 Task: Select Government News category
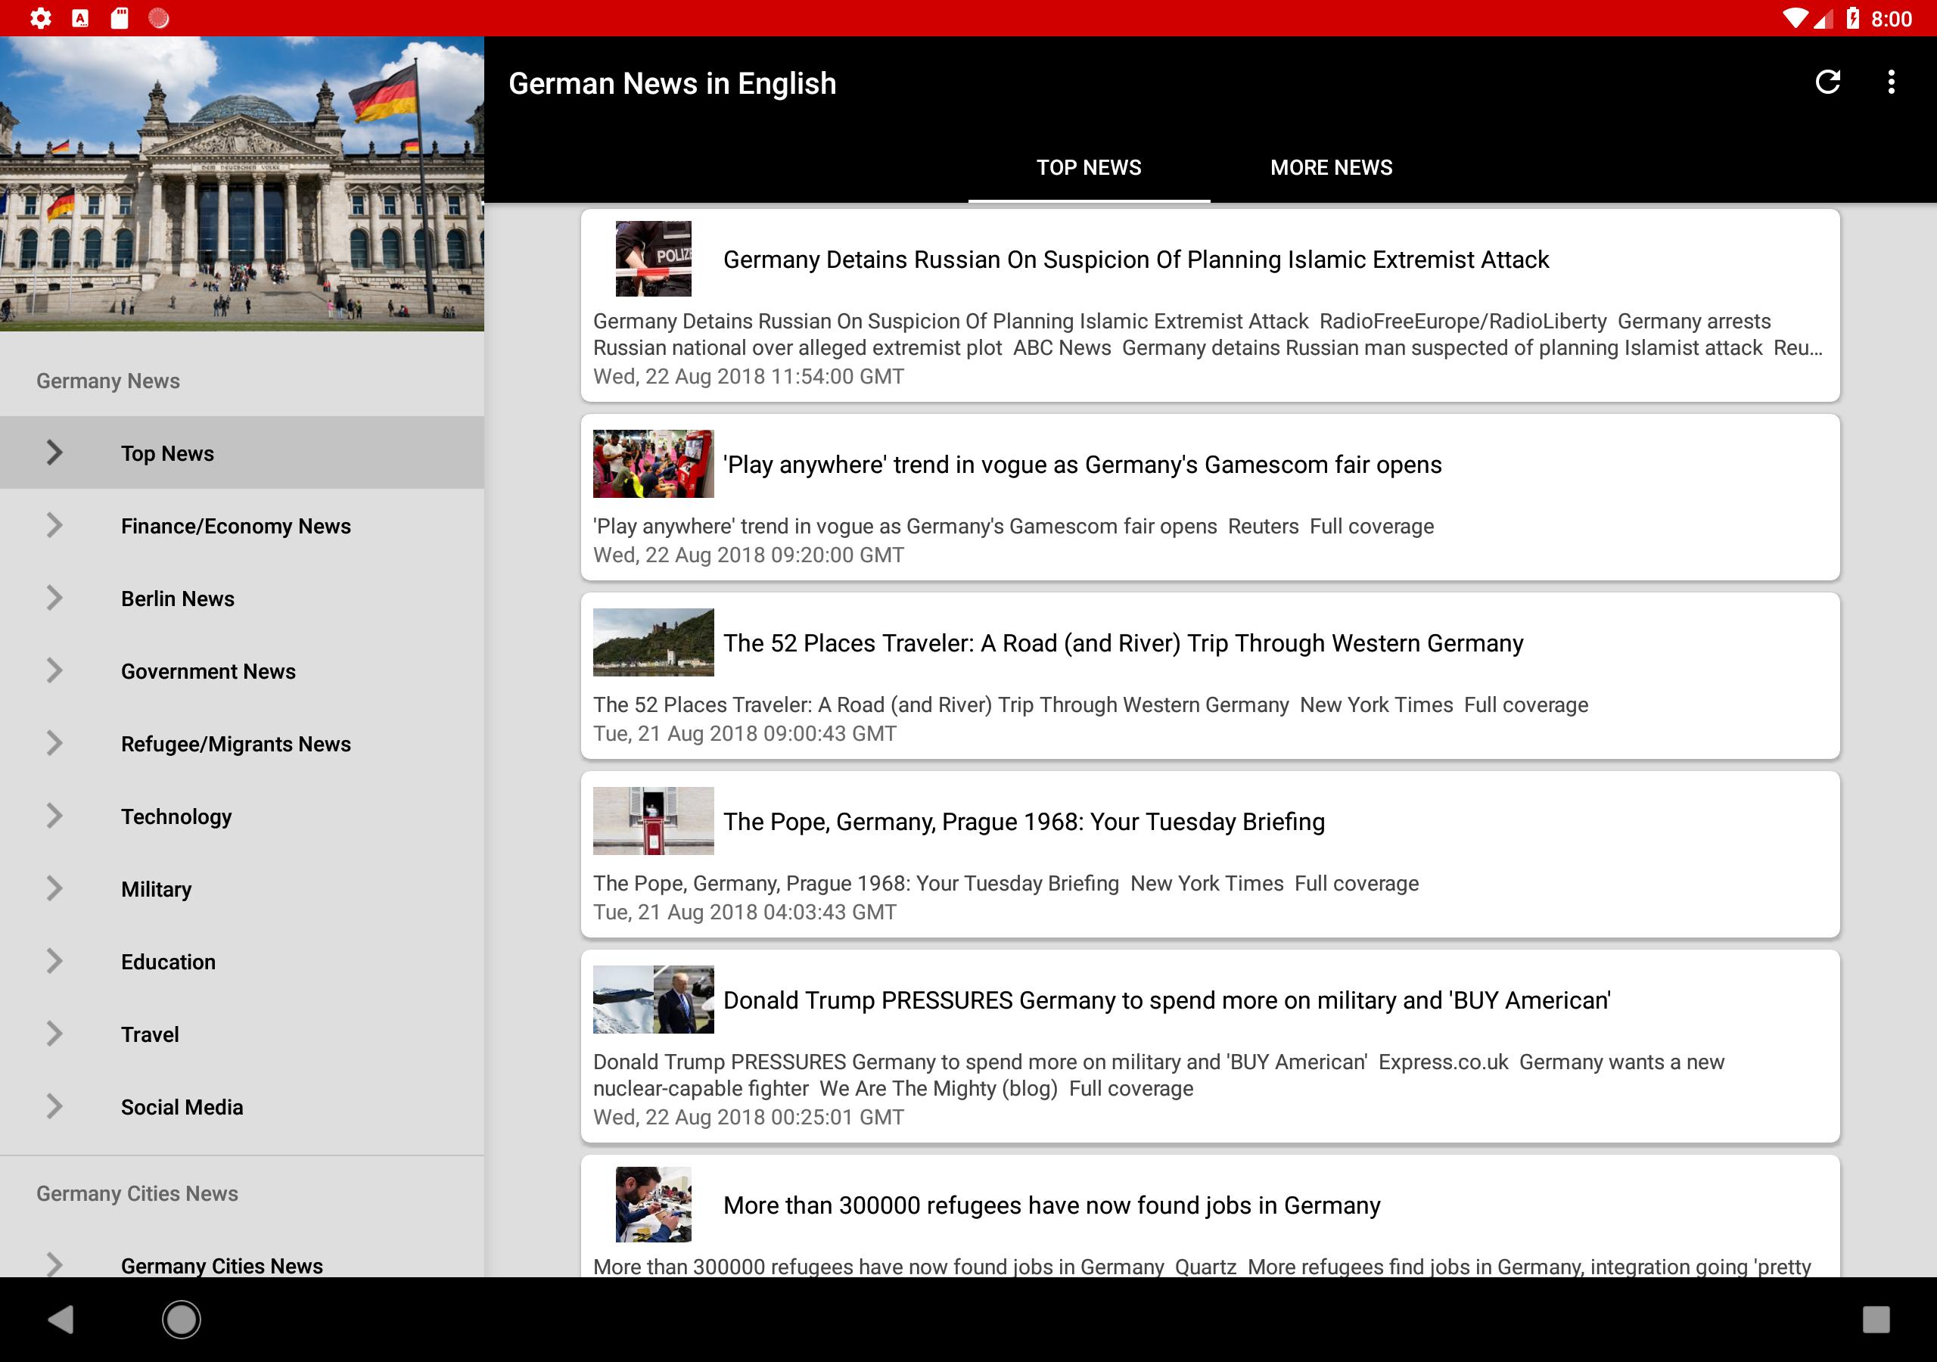click(242, 670)
